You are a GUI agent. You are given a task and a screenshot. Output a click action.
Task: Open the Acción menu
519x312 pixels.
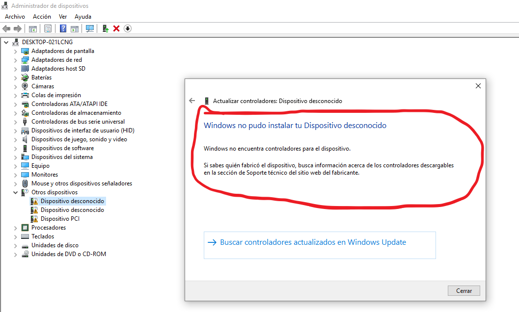click(42, 17)
